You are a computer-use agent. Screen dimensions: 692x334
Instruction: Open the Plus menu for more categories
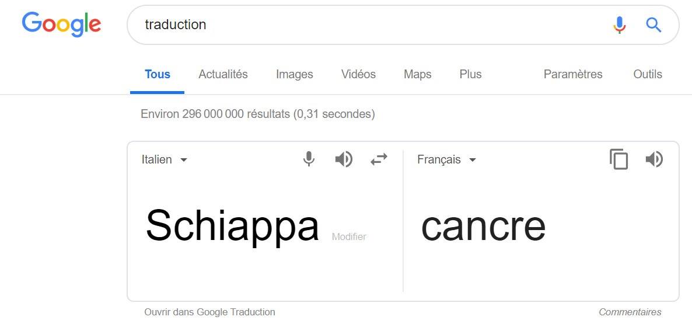[470, 74]
